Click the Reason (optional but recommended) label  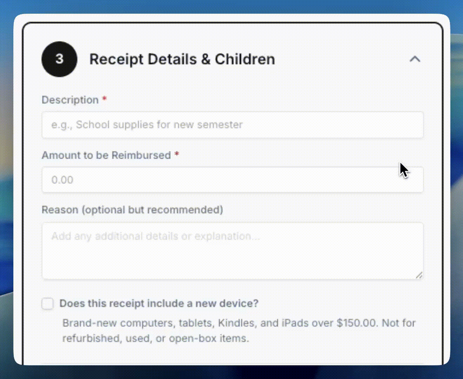point(132,210)
